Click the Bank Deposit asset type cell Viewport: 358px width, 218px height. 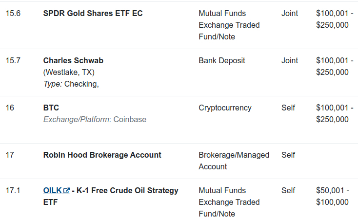tap(222, 61)
